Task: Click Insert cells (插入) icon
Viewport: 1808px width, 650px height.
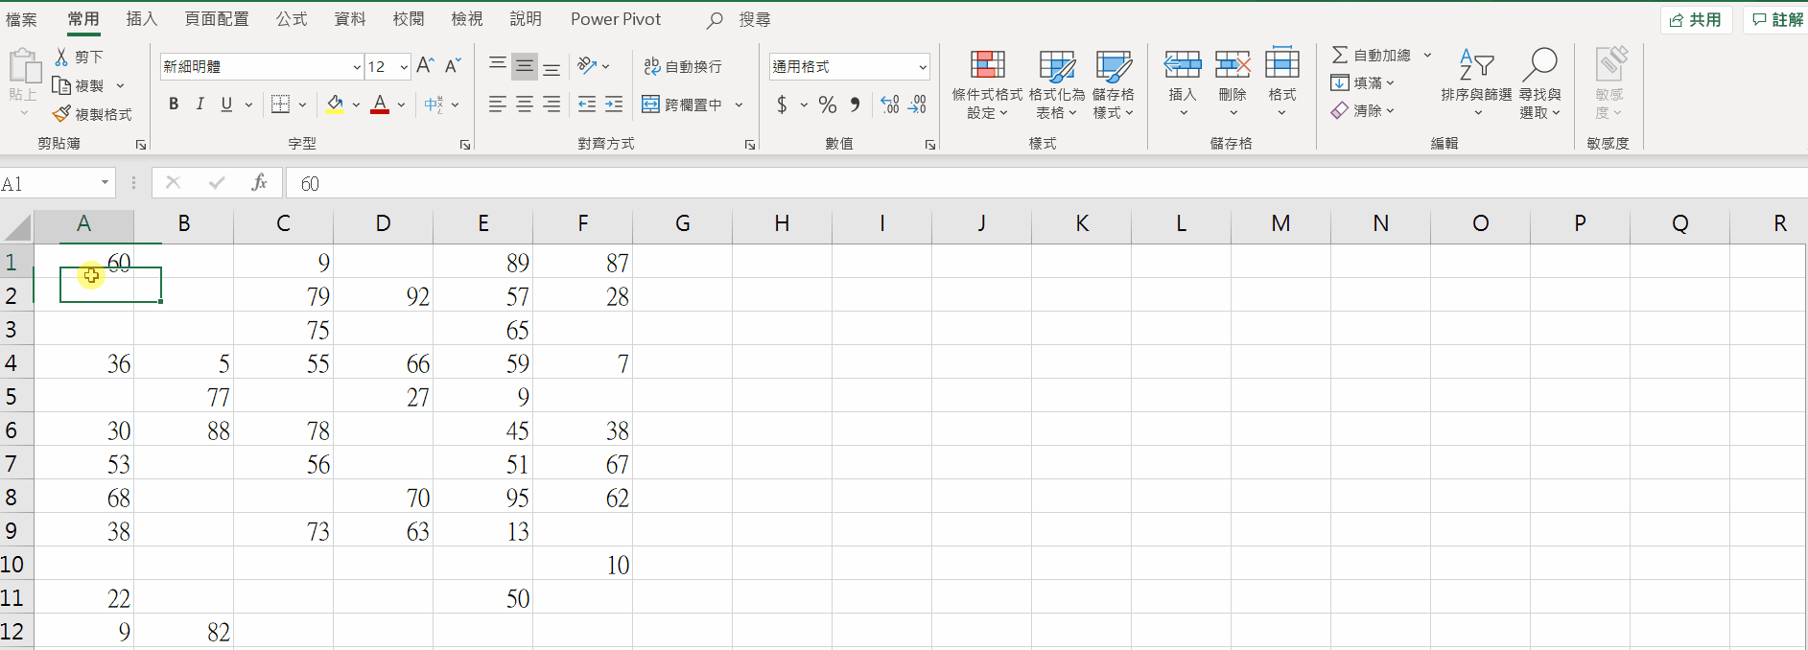Action: [x=1183, y=64]
